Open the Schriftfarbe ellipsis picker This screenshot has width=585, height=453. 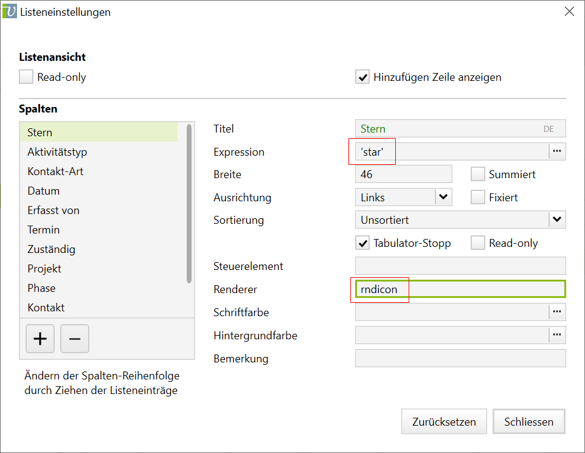tap(557, 312)
